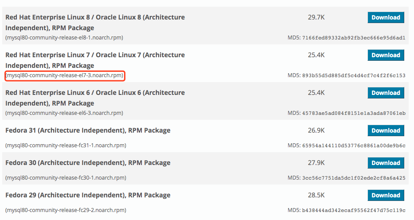This screenshot has height=220, width=414.
Task: Select the Red Hat Enterprise Linux 8 title
Action: pos(95,23)
